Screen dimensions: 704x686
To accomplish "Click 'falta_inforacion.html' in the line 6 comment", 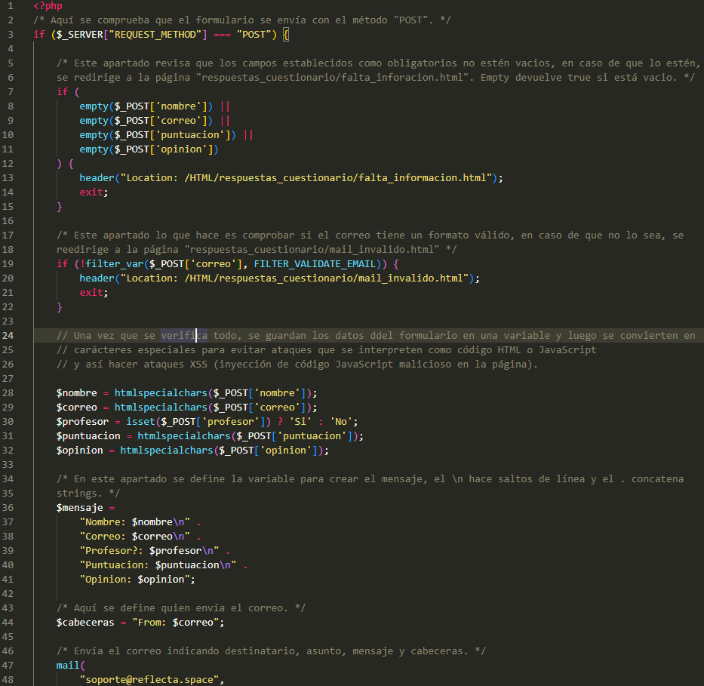I will (402, 78).
